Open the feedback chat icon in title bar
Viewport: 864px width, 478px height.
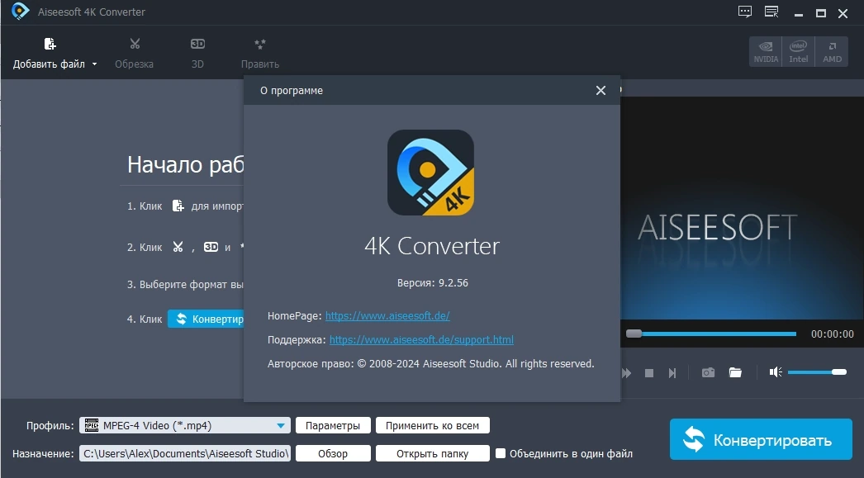point(744,12)
